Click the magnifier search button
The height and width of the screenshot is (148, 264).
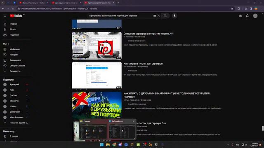coord(165,16)
